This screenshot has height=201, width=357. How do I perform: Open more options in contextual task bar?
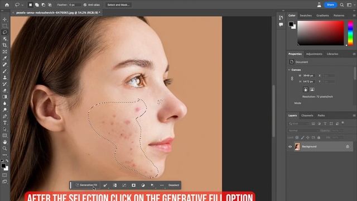click(162, 185)
